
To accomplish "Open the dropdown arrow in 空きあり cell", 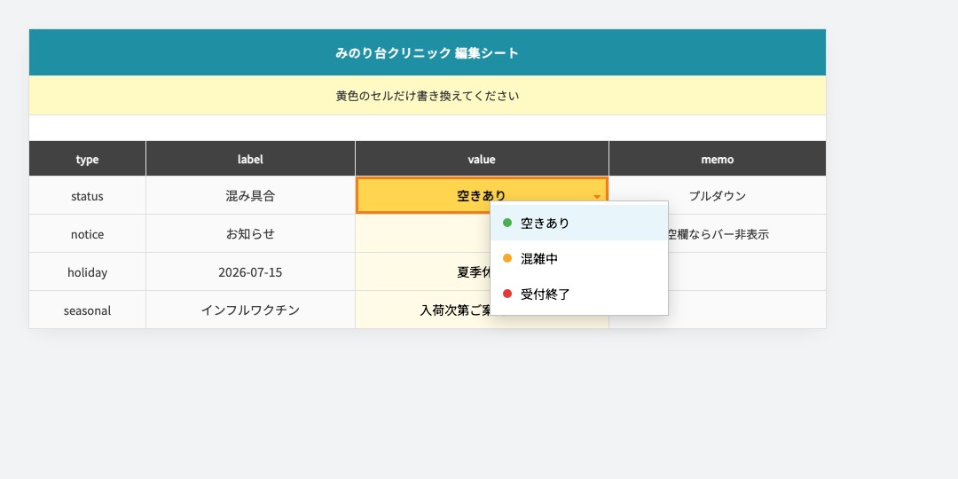I will [x=597, y=197].
